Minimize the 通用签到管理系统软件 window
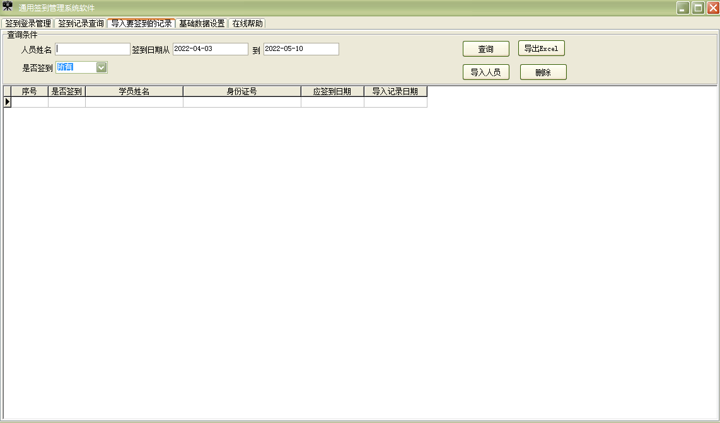 click(683, 8)
